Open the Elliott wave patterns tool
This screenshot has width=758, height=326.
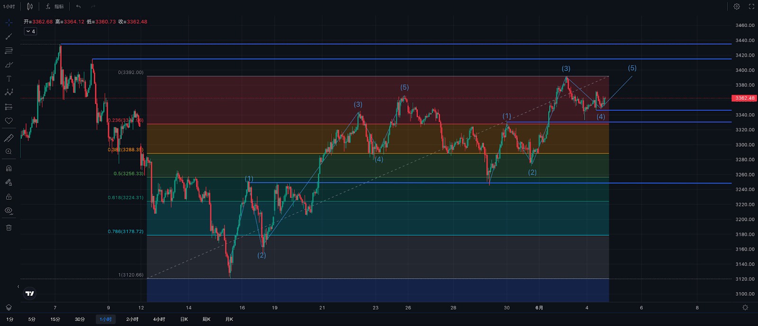pos(9,92)
